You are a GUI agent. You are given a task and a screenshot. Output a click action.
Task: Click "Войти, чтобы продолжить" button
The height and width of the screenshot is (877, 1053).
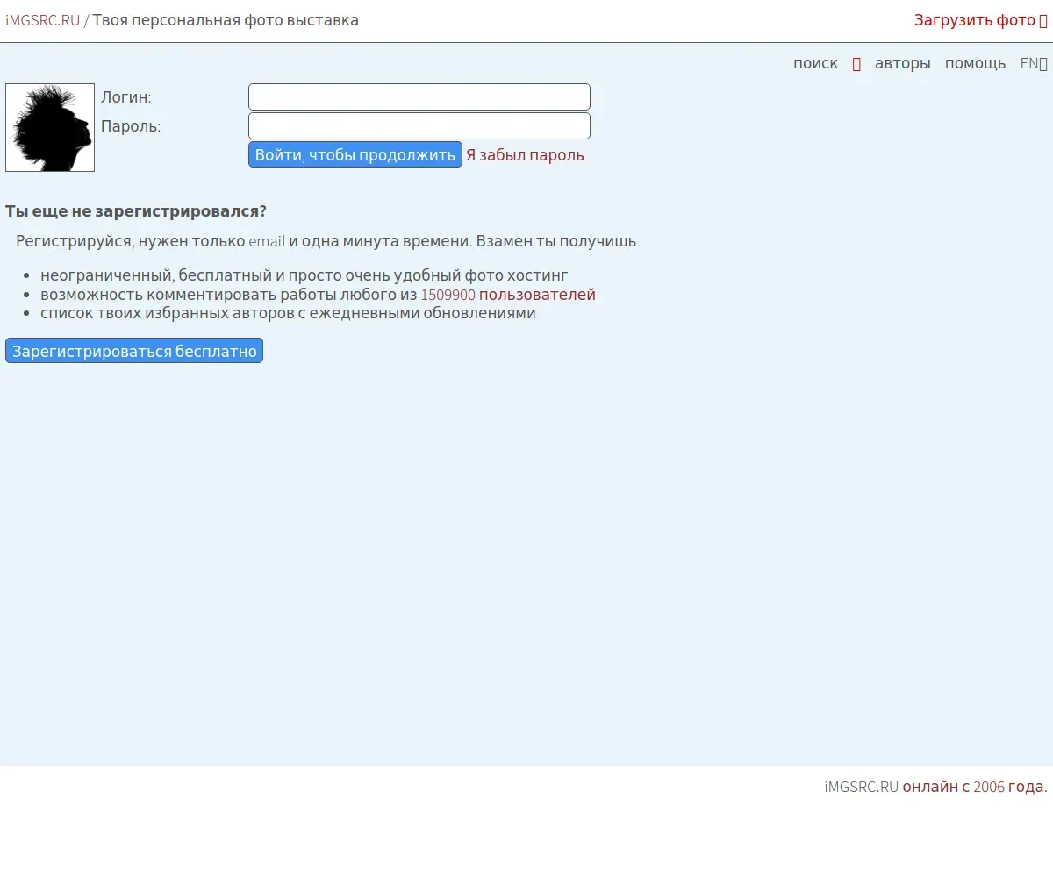click(355, 154)
